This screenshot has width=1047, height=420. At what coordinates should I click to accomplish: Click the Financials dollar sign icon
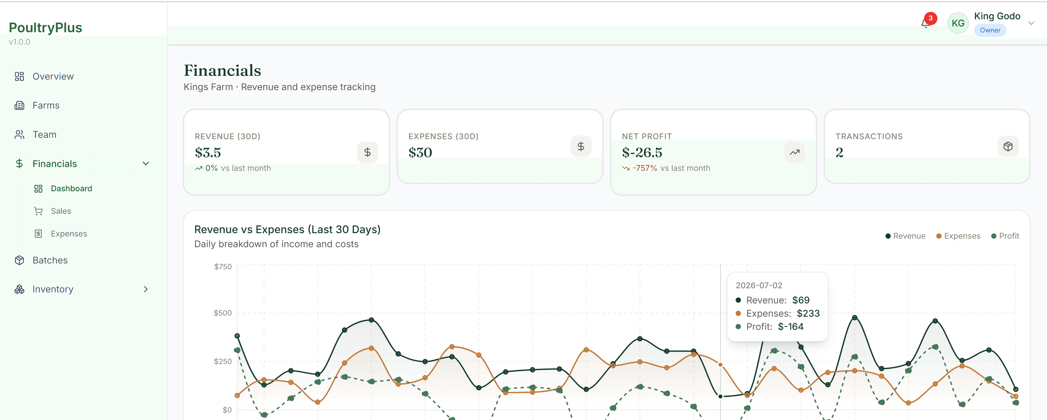tap(19, 163)
